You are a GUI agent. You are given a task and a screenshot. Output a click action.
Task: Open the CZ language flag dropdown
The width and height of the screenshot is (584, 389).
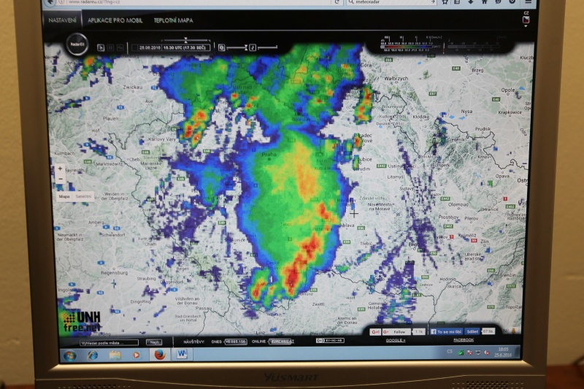pyautogui.click(x=526, y=20)
